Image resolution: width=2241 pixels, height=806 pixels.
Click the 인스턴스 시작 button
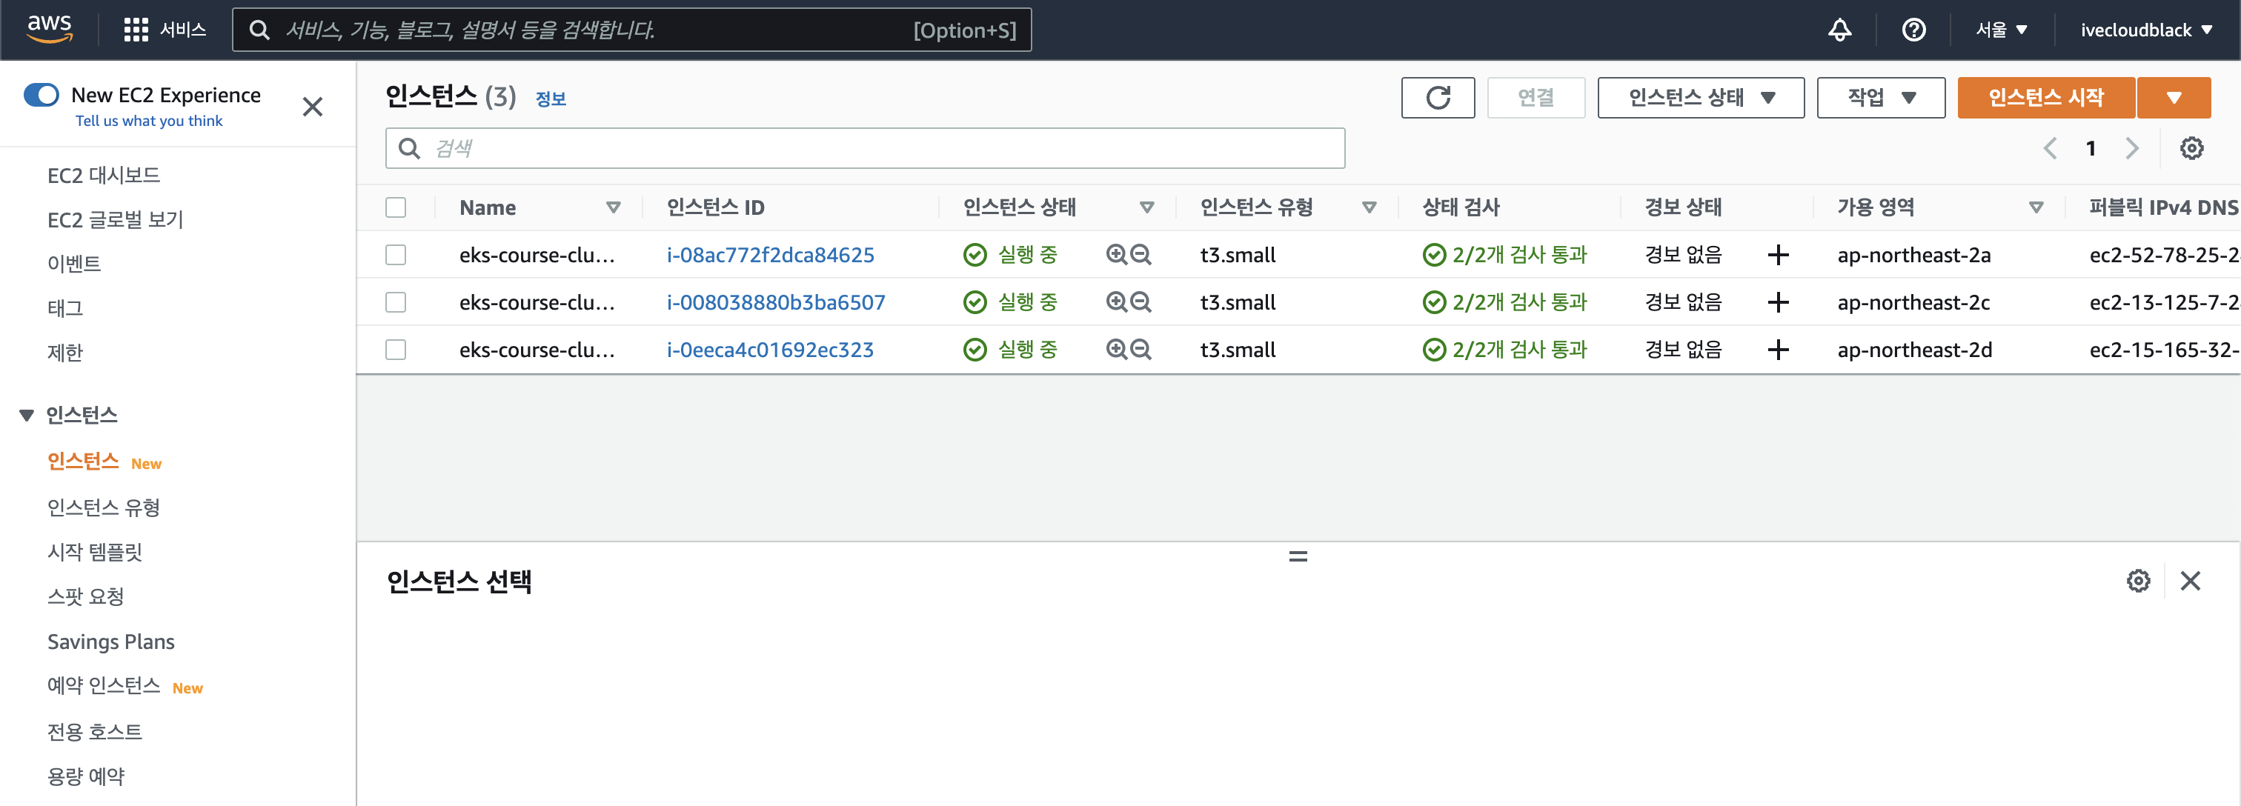[x=2045, y=97]
